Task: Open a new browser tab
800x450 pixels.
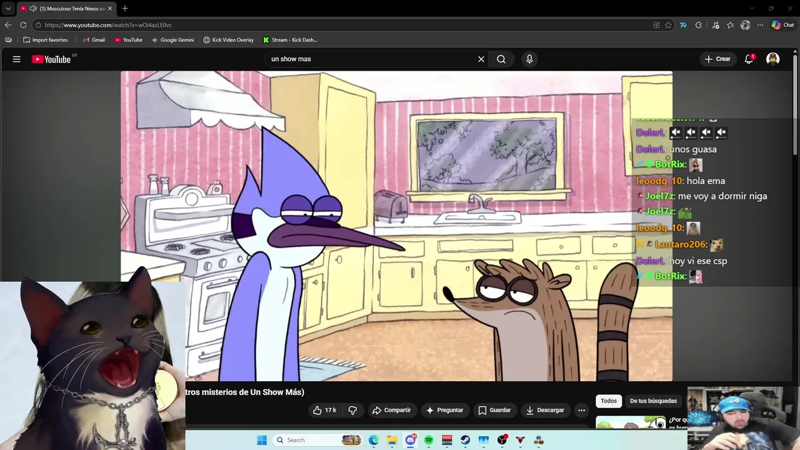Action: [125, 8]
